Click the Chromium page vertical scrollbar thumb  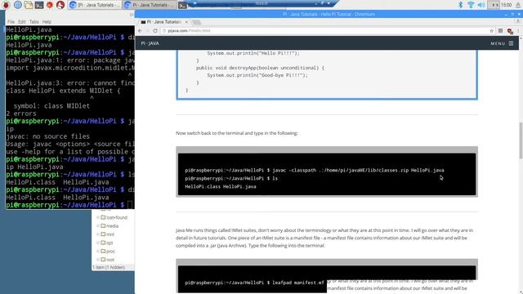point(521,140)
